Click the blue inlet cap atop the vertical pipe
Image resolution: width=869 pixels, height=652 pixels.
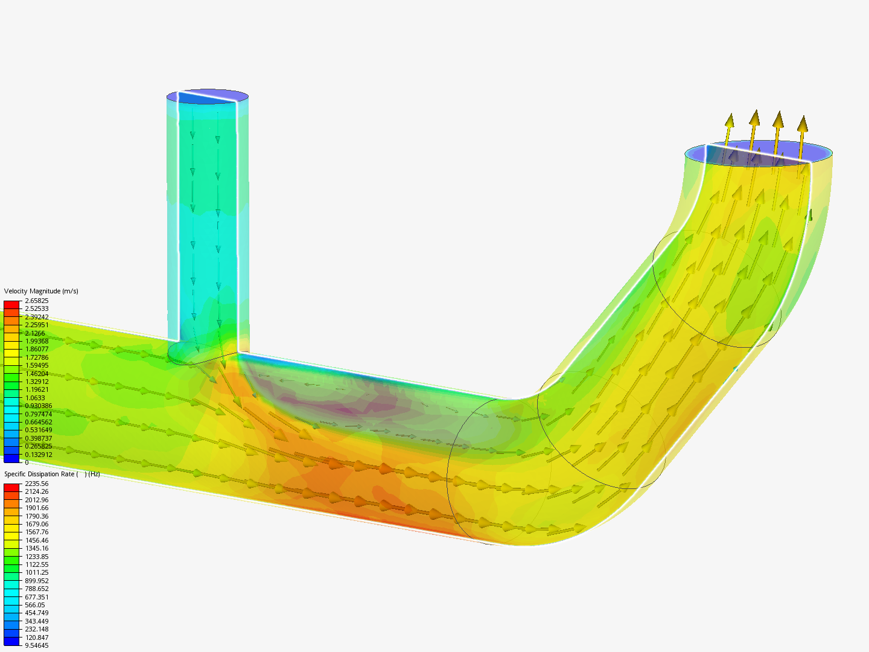[x=208, y=97]
